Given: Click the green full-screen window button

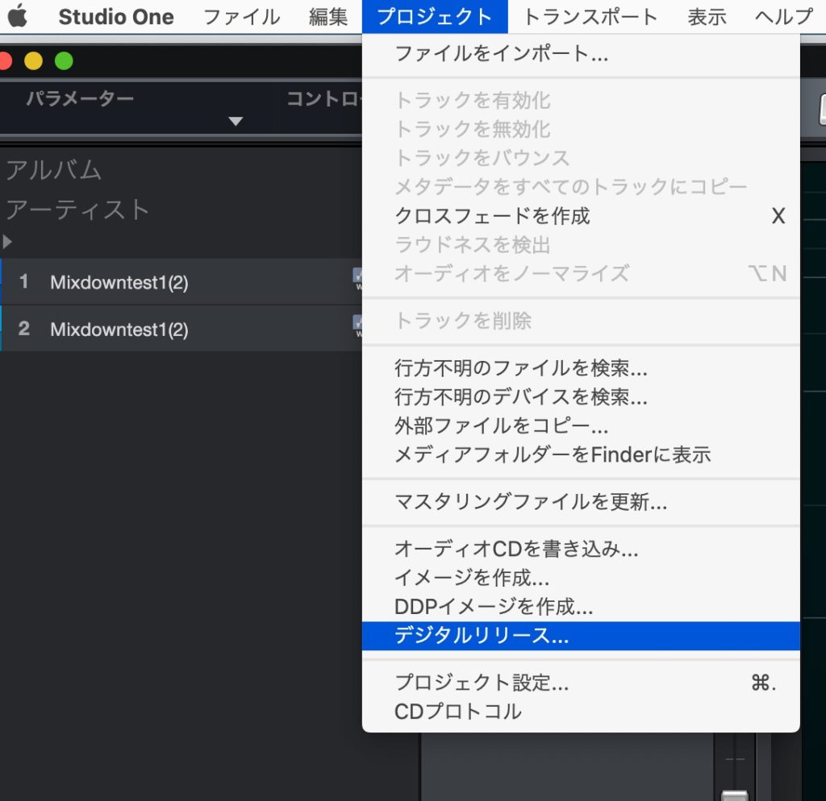Looking at the screenshot, I should (x=64, y=60).
